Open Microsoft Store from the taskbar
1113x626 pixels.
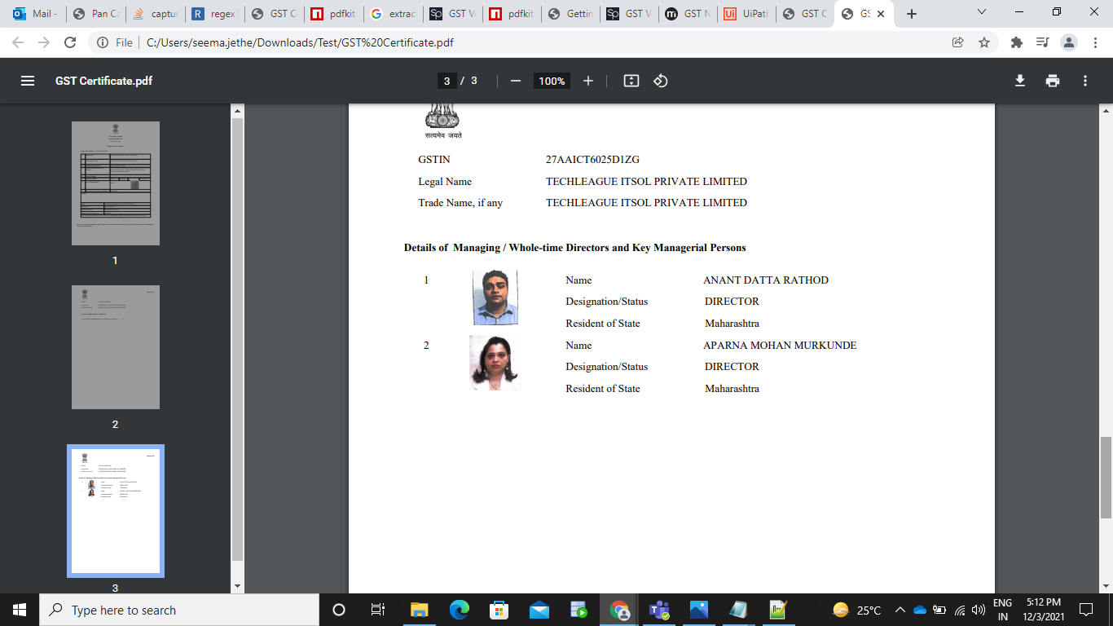tap(499, 610)
